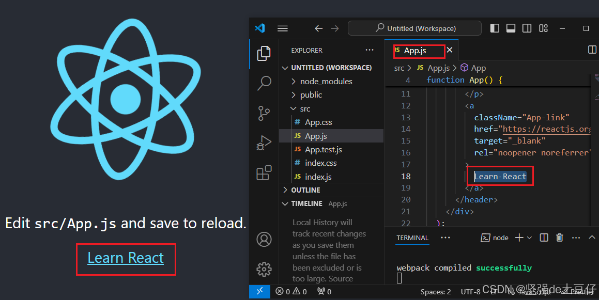Click the terminal cursor input area
This screenshot has height=300, width=599.
[x=399, y=278]
